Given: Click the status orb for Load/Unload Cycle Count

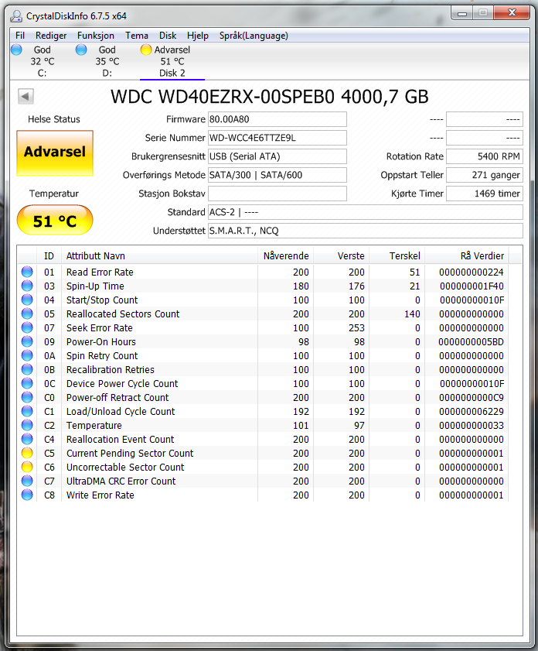Looking at the screenshot, I should point(27,412).
